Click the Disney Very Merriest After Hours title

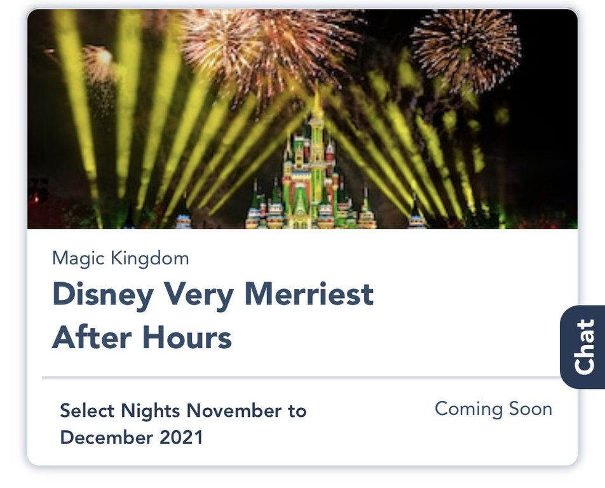213,316
